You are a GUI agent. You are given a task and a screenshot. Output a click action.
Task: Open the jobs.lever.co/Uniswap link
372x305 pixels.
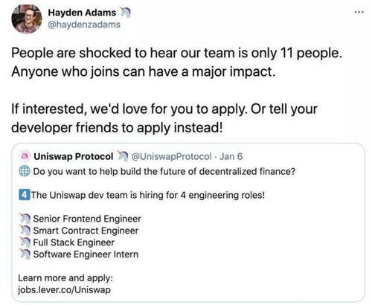64,289
